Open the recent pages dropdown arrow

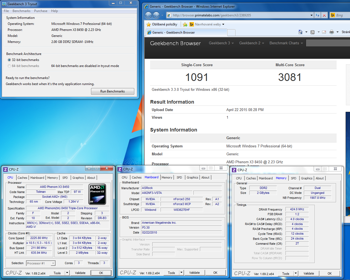[x=162, y=15]
